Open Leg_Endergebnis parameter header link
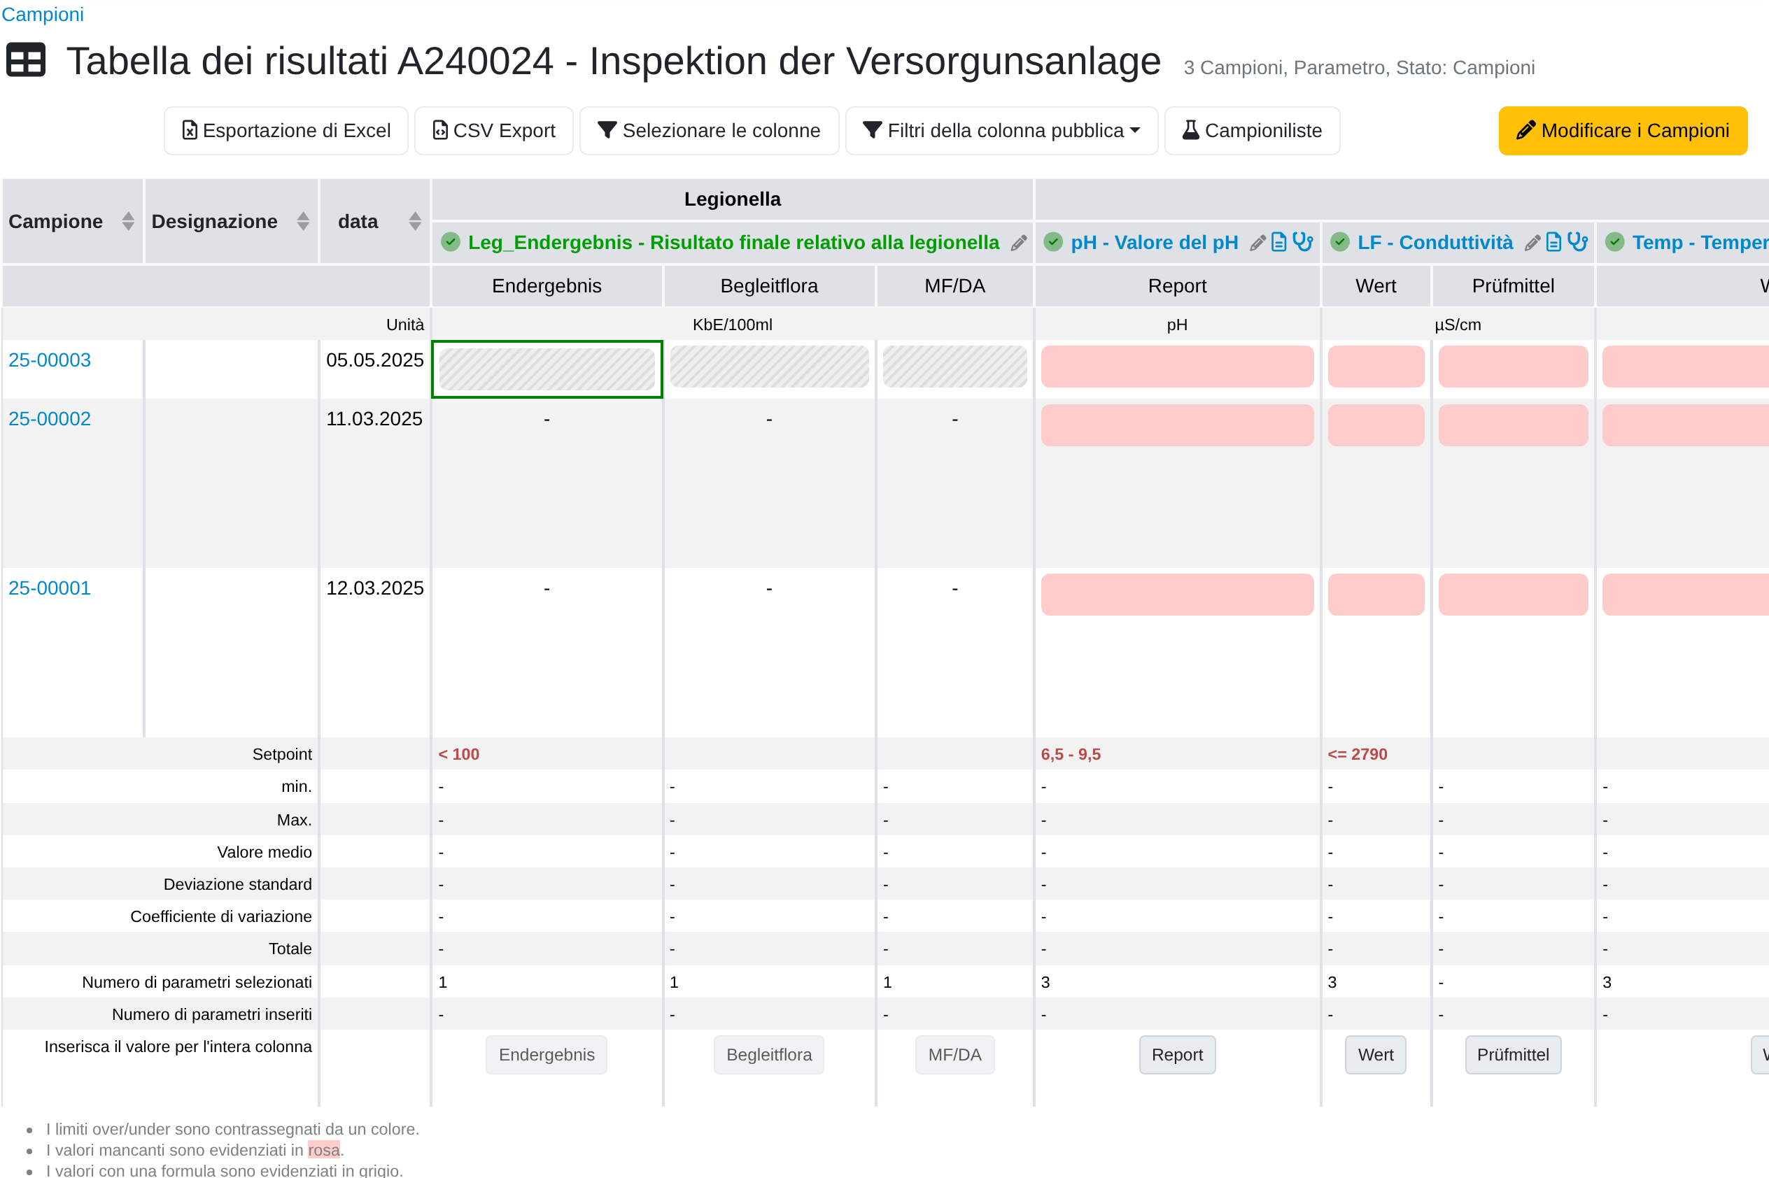Image resolution: width=1769 pixels, height=1178 pixels. 733,242
